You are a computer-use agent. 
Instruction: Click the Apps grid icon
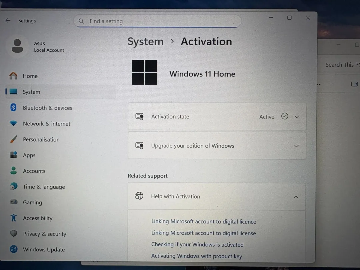(13, 155)
